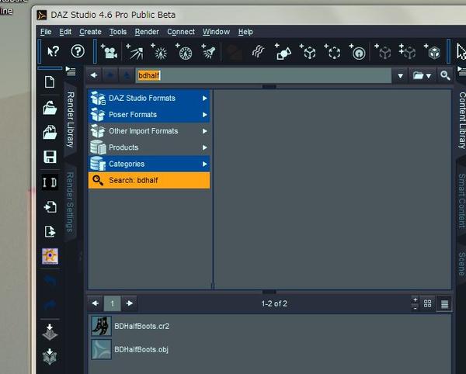Switch to the Smart Content tab

point(461,201)
